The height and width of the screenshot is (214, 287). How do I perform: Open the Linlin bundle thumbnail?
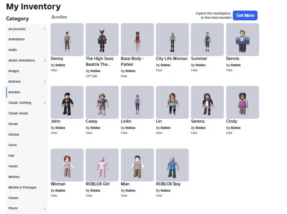[x=137, y=102]
